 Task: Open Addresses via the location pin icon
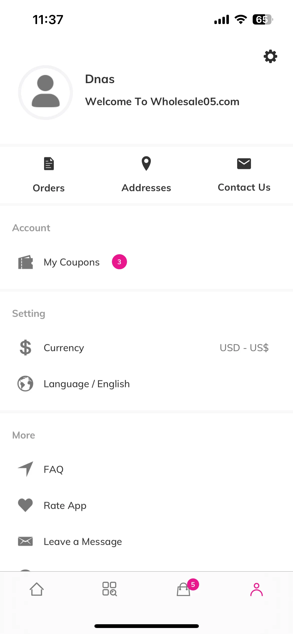(146, 164)
